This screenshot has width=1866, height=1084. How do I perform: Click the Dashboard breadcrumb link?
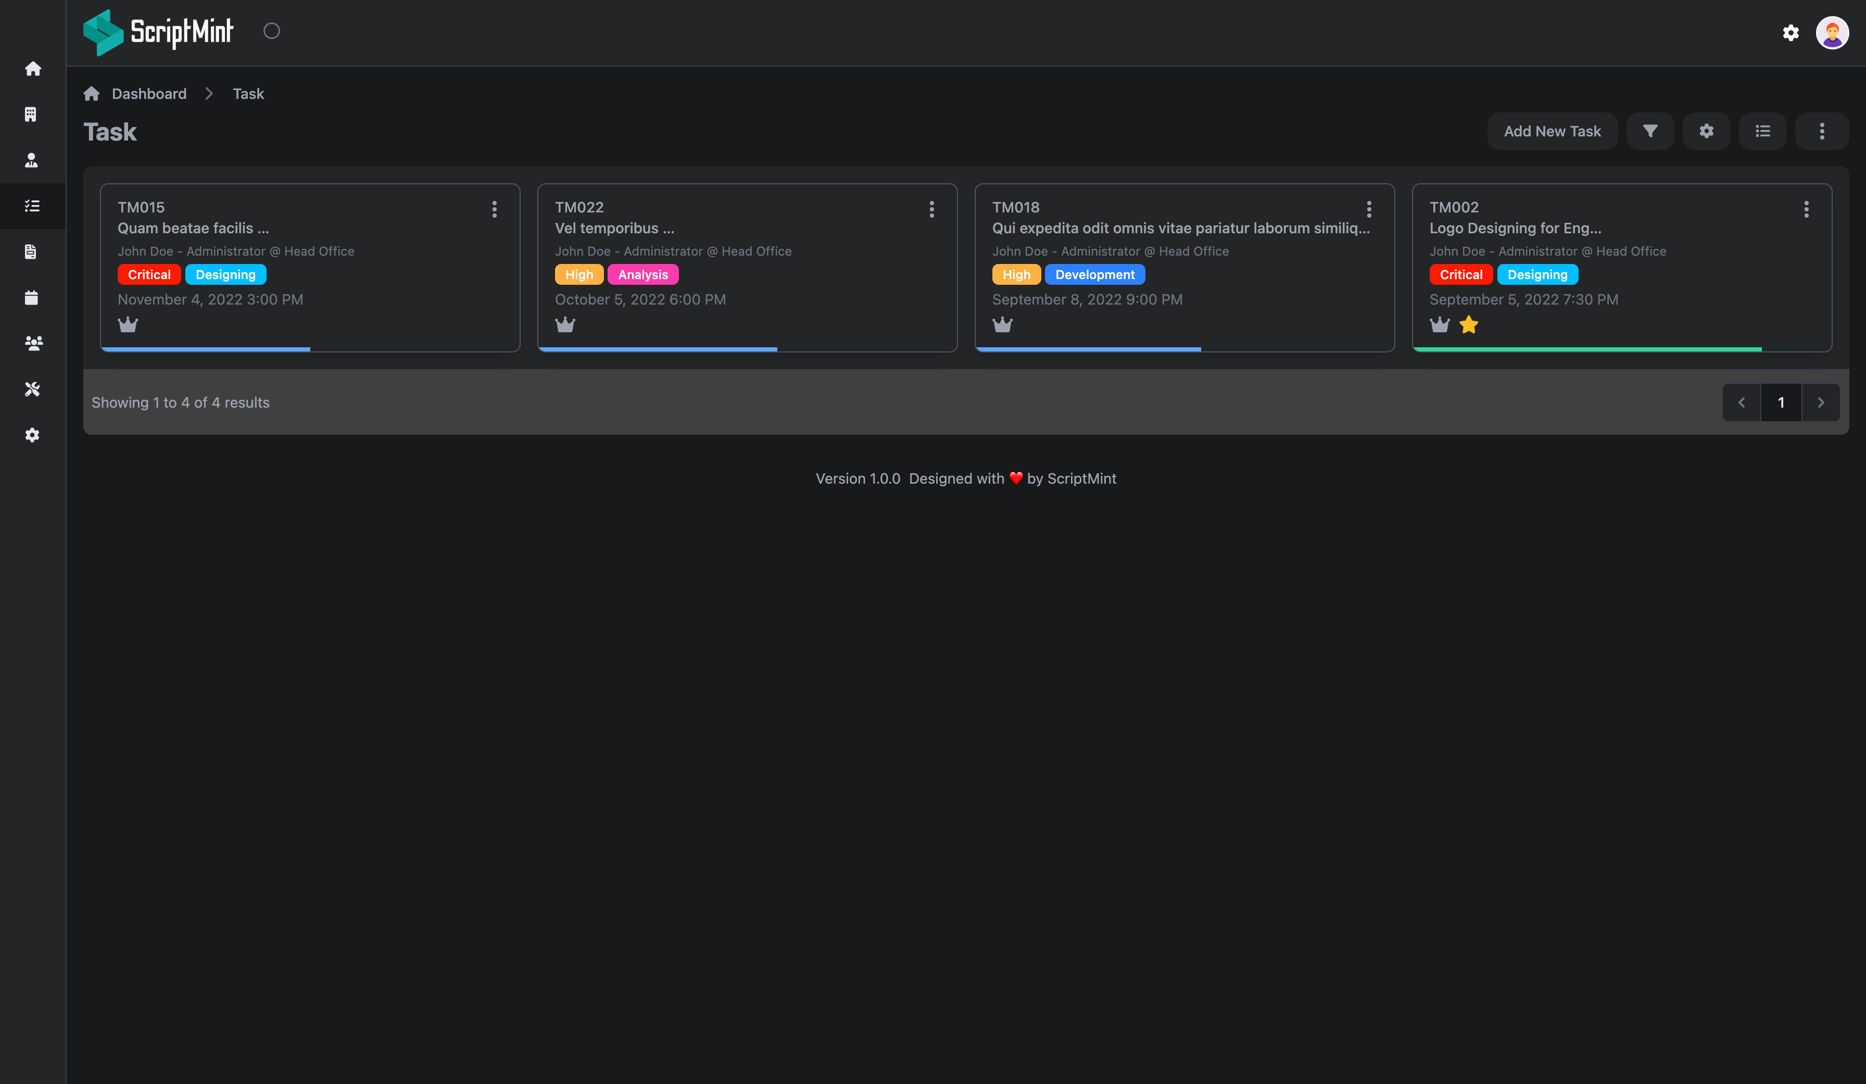148,93
